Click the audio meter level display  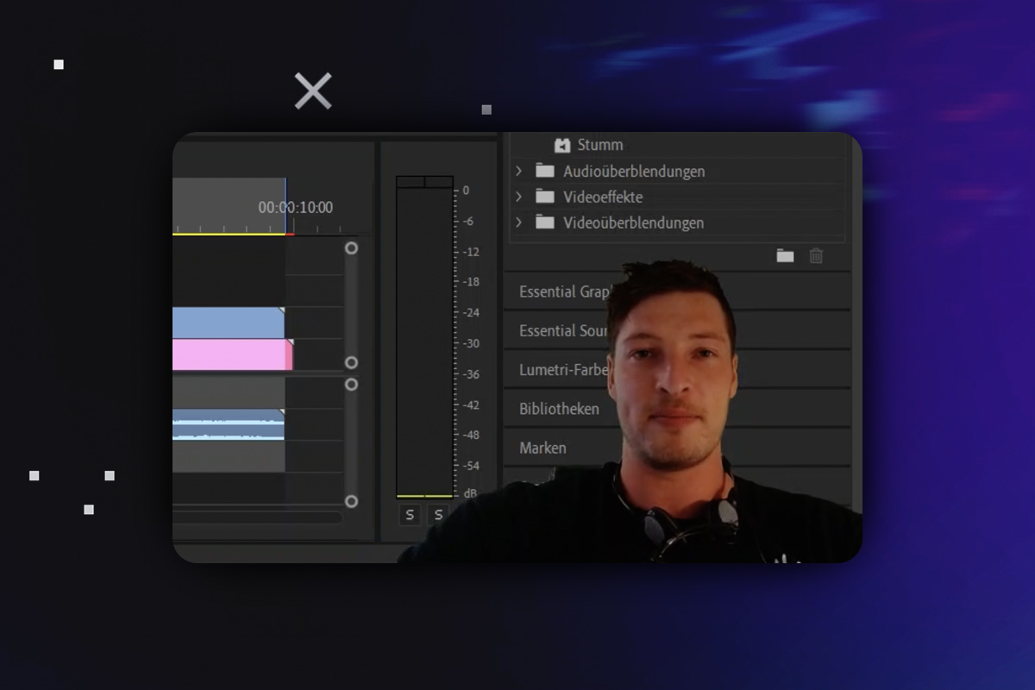click(424, 337)
